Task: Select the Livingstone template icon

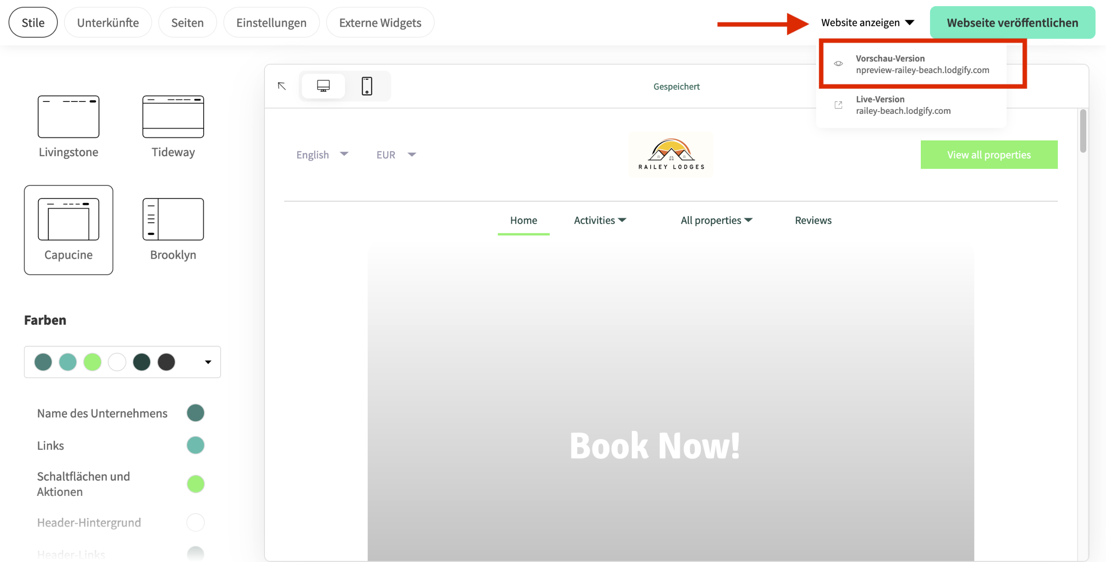Action: [x=68, y=116]
